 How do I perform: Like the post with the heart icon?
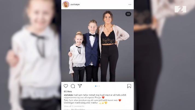pyautogui.click(x=66, y=86)
